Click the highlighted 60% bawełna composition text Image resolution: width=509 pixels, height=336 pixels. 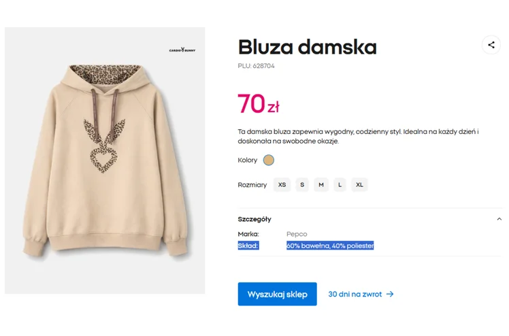330,246
